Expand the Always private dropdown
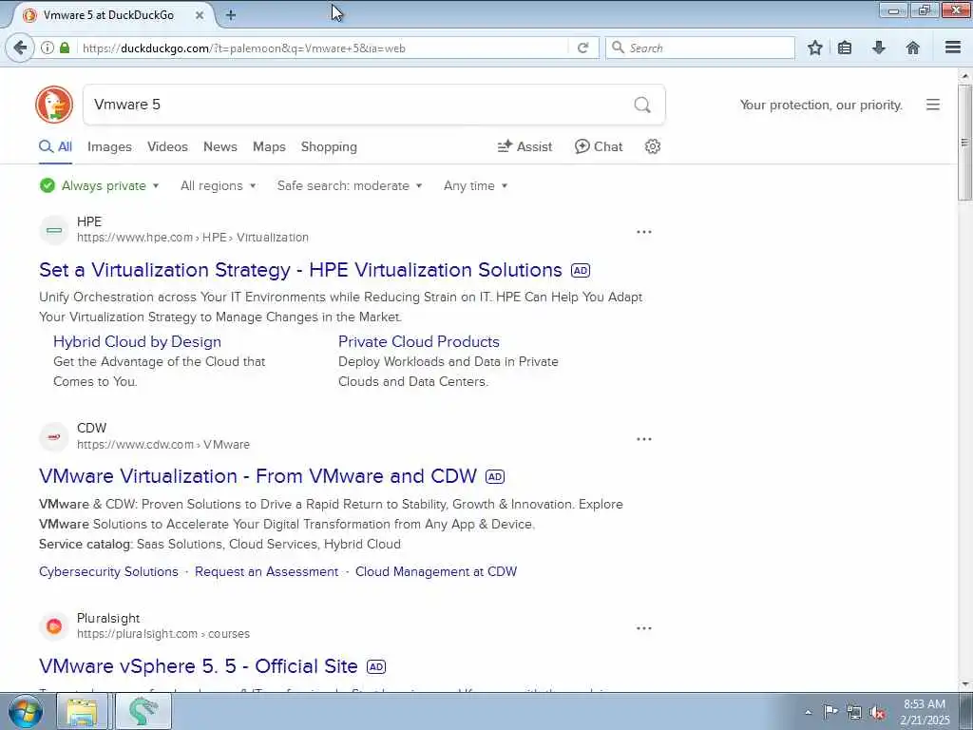The image size is (973, 730). point(99,185)
